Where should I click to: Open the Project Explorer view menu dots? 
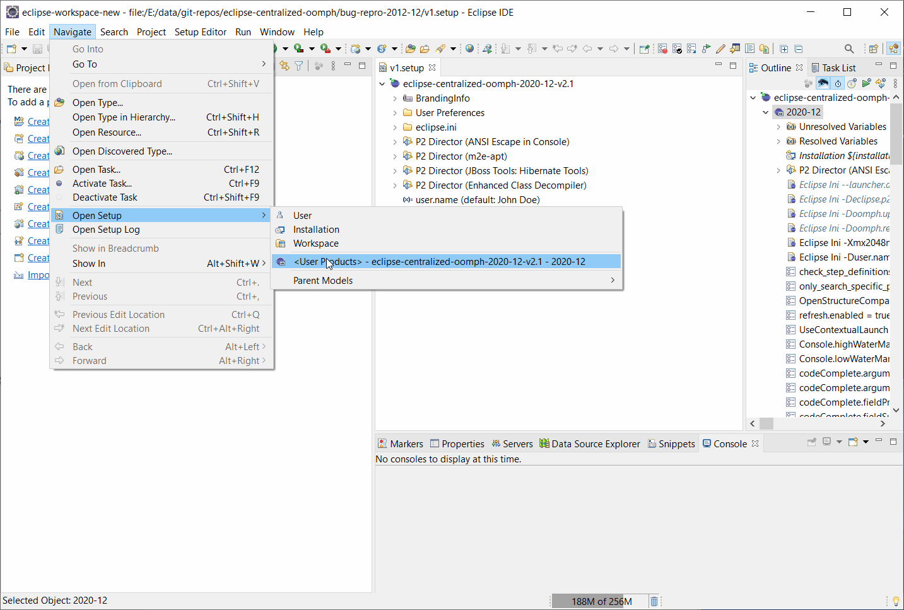point(333,66)
